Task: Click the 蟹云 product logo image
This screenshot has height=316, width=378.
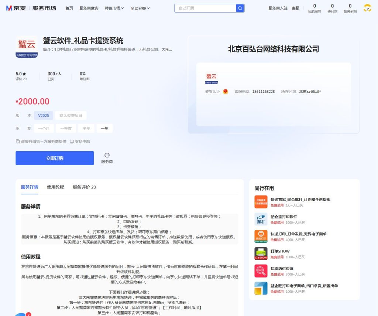Action: pyautogui.click(x=27, y=47)
